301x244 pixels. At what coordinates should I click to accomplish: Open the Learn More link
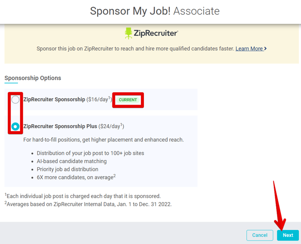tap(249, 49)
